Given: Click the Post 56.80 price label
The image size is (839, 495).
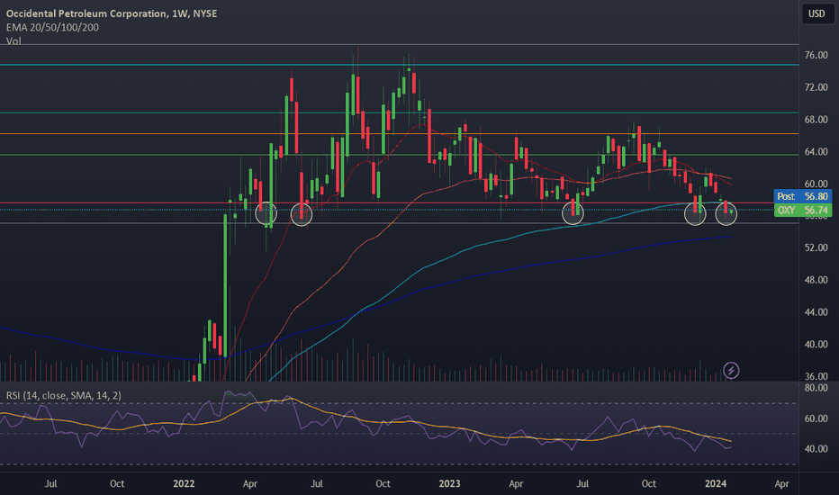Looking at the screenshot, I should (803, 196).
